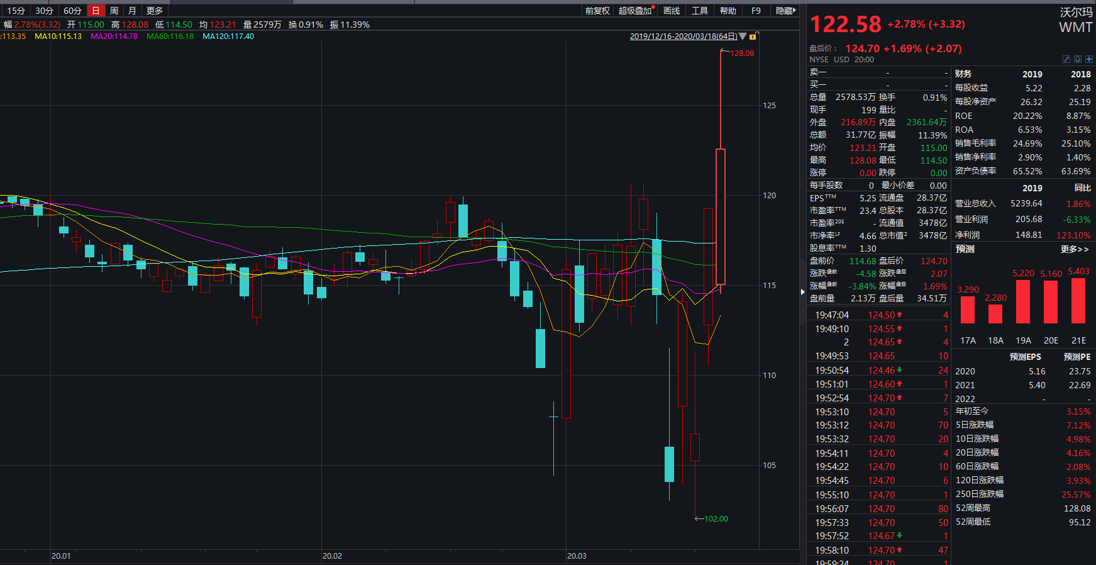Click the magenta MA20 indicator label

click(x=114, y=36)
